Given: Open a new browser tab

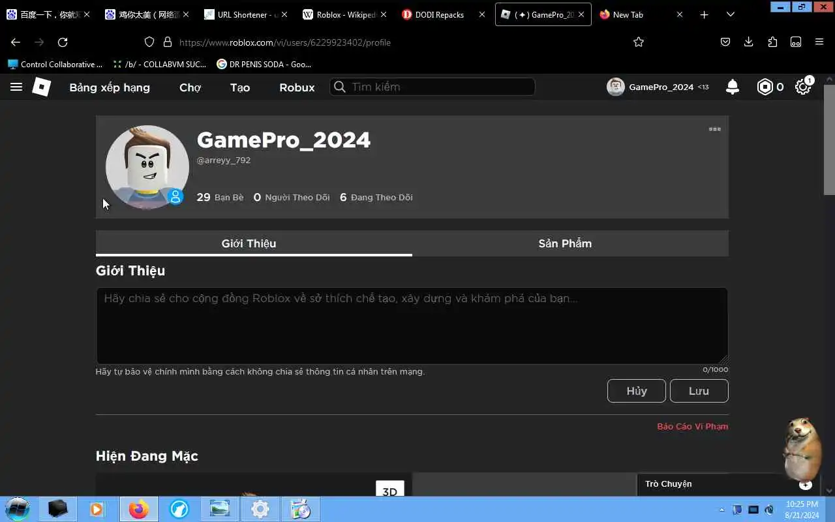Looking at the screenshot, I should (x=704, y=14).
